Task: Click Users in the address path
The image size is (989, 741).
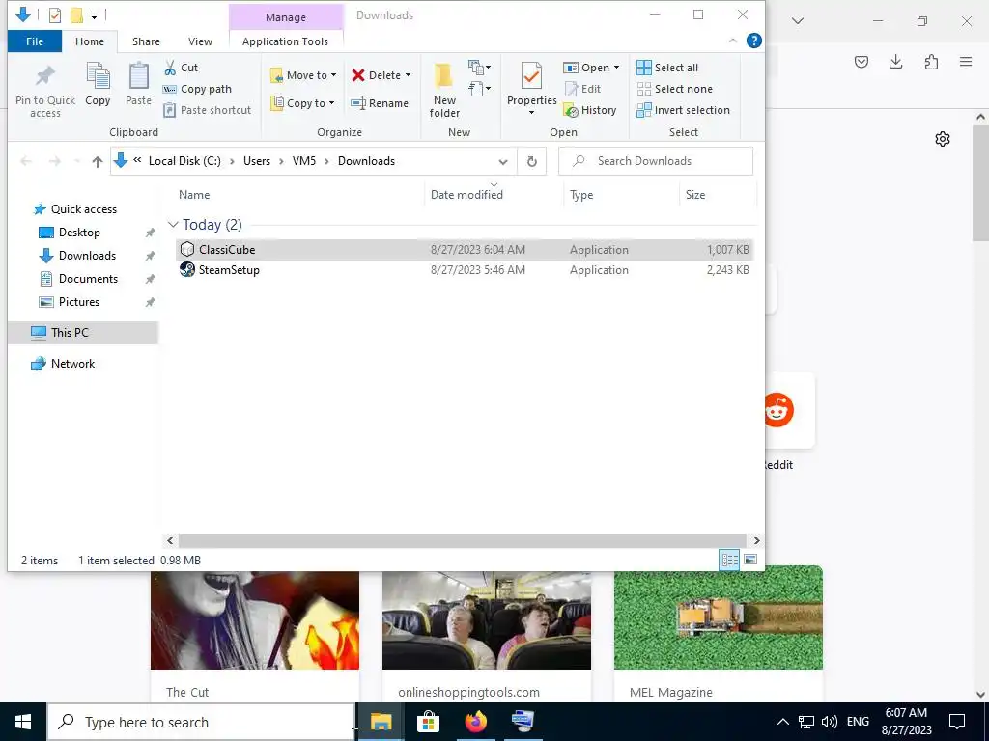Action: [x=257, y=161]
